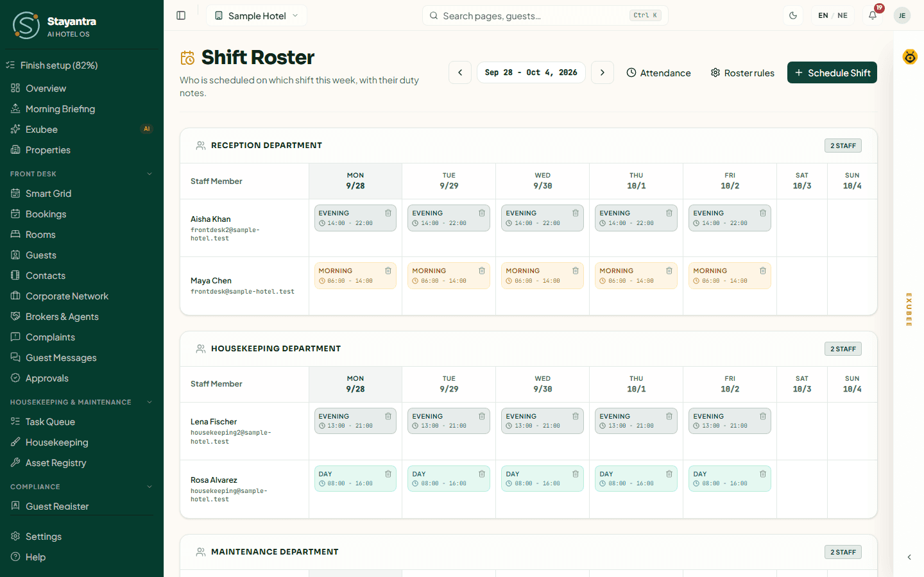Open the Attendance view

coord(659,72)
